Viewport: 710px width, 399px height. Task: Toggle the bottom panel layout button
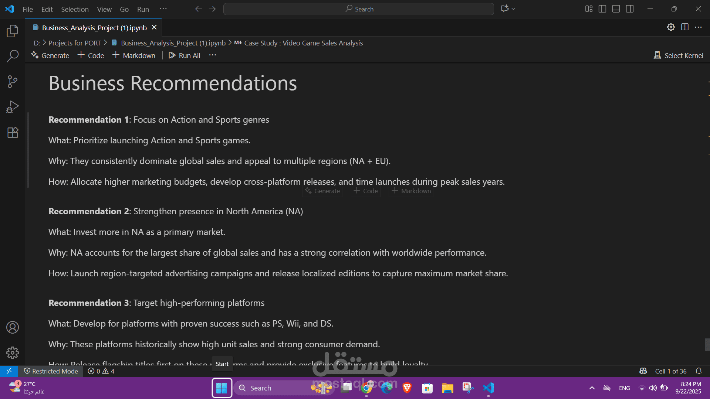(x=616, y=9)
